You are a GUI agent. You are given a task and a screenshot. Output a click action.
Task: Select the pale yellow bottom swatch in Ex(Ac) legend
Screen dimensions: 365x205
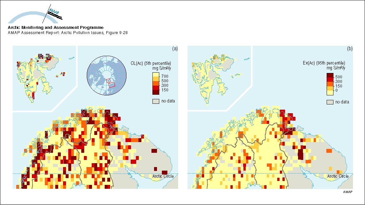coord(330,92)
